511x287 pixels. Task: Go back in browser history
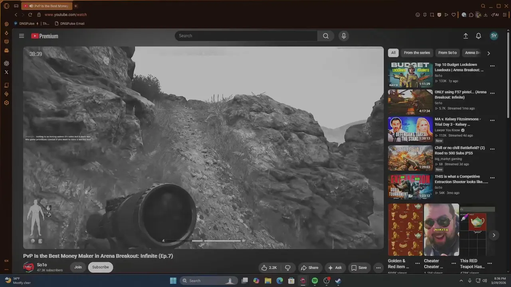coord(16,15)
